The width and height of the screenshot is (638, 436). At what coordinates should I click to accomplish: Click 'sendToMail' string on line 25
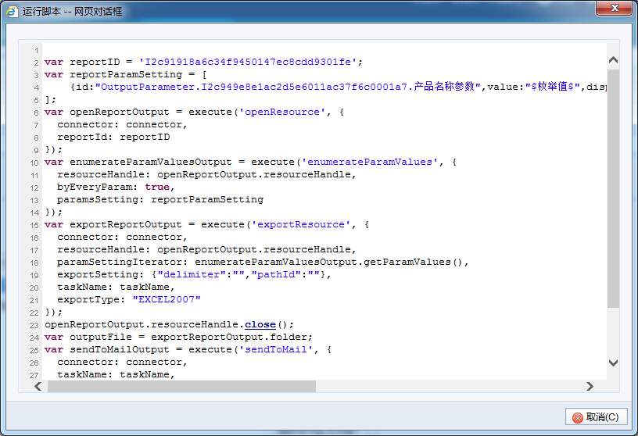tap(276, 349)
